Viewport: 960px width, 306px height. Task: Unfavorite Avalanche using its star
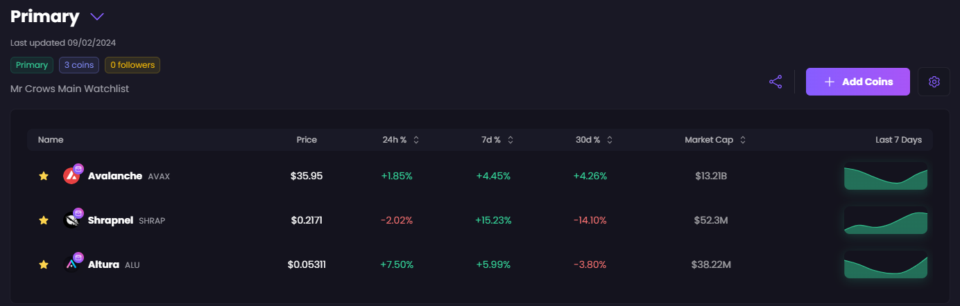(44, 176)
